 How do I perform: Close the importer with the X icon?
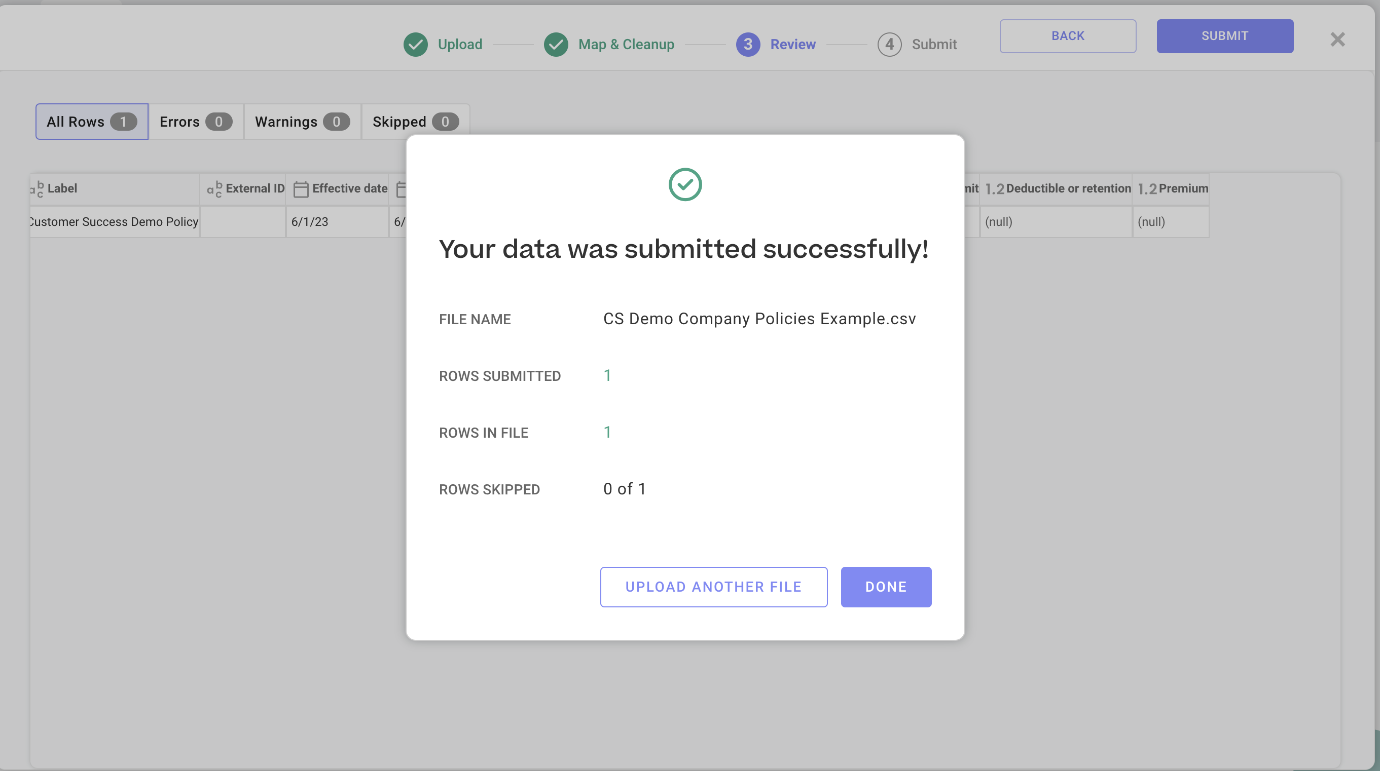point(1338,39)
